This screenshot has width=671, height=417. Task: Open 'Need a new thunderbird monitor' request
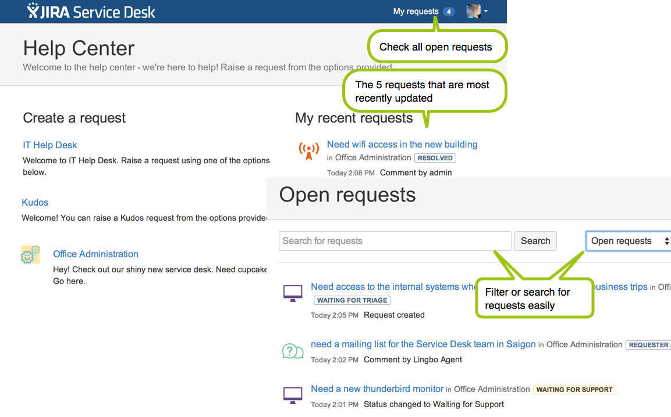(x=377, y=389)
